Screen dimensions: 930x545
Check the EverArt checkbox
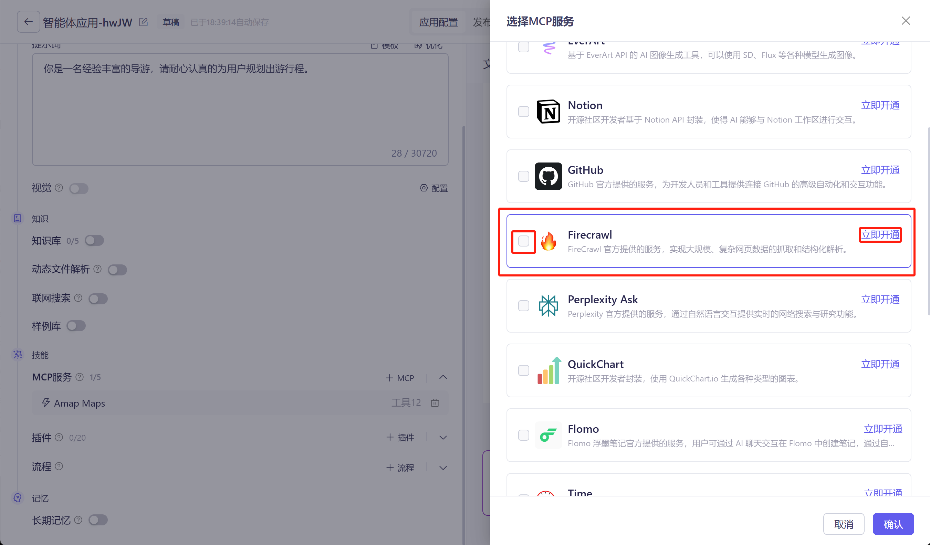coord(523,47)
